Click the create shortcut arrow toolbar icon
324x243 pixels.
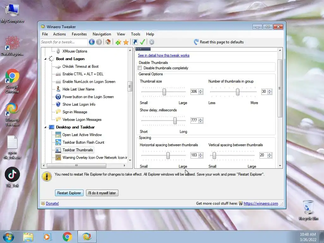point(135,42)
